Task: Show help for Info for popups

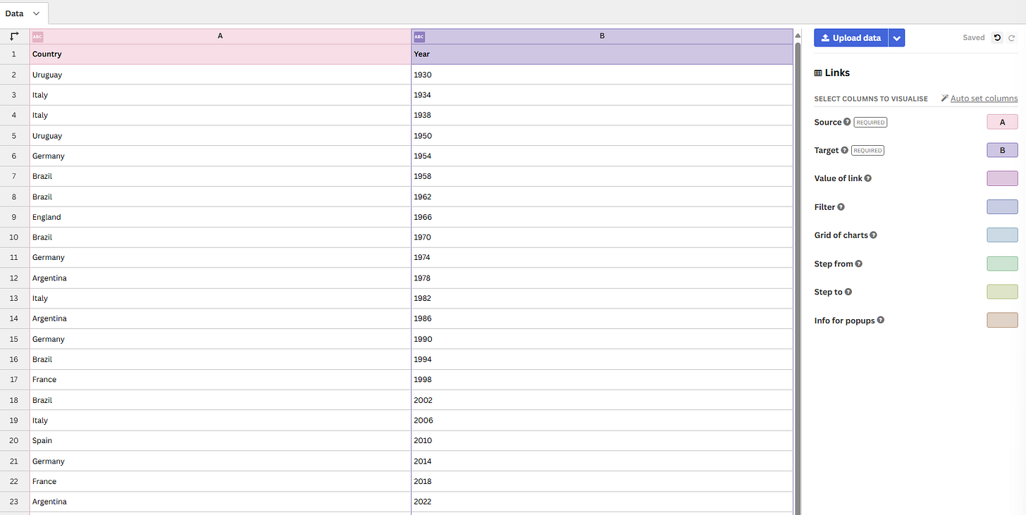Action: 881,321
